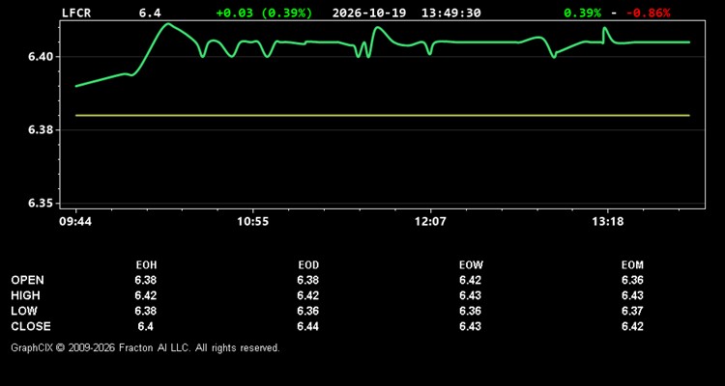Click the CLOSE row label
725x386 pixels.
(31, 326)
